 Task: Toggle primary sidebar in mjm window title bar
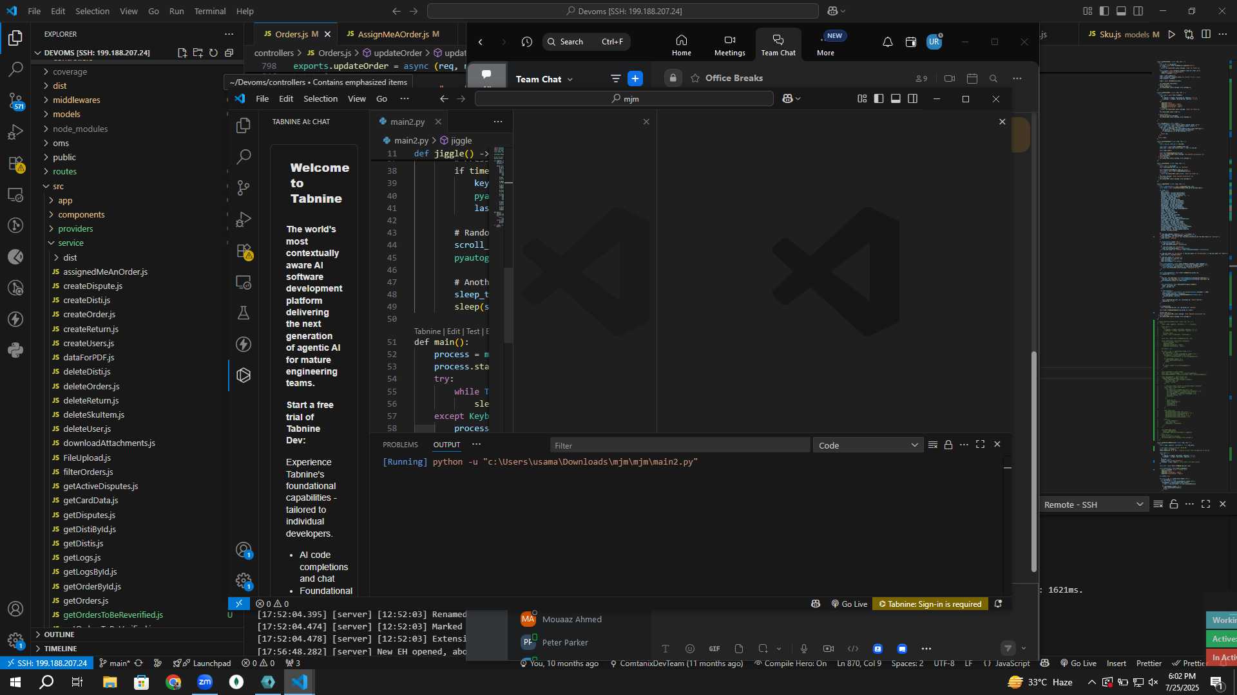(879, 98)
